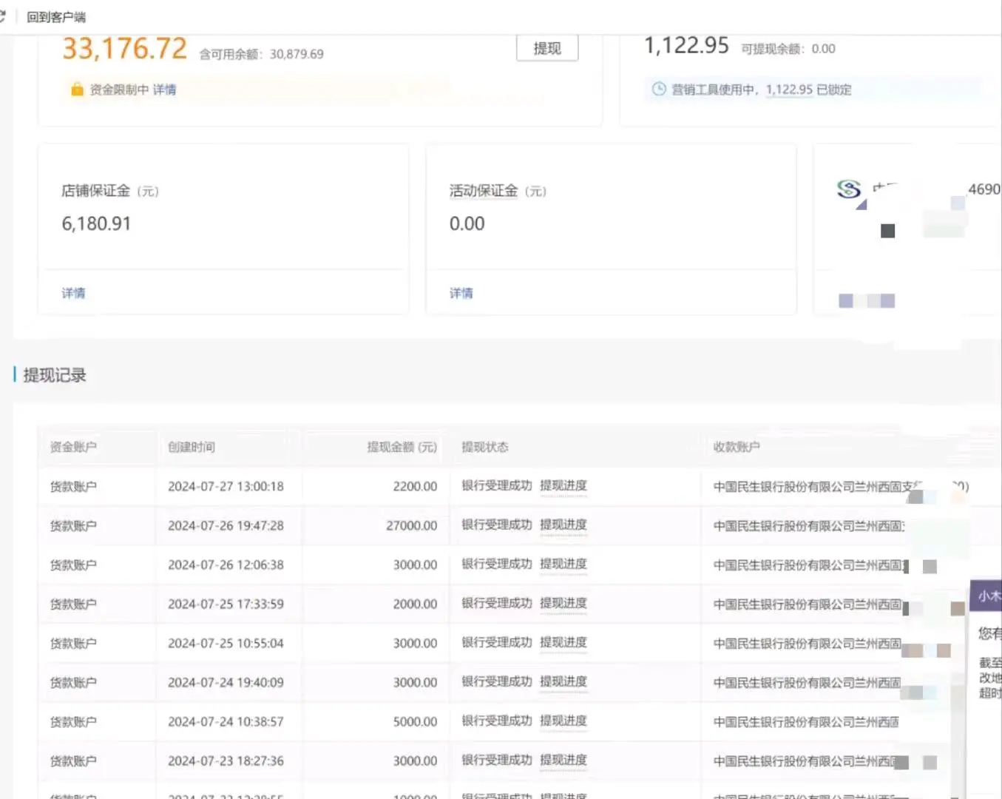Show 提现进度 for 2024-07-25 10:55:04 row
This screenshot has height=799, width=1002.
(563, 642)
